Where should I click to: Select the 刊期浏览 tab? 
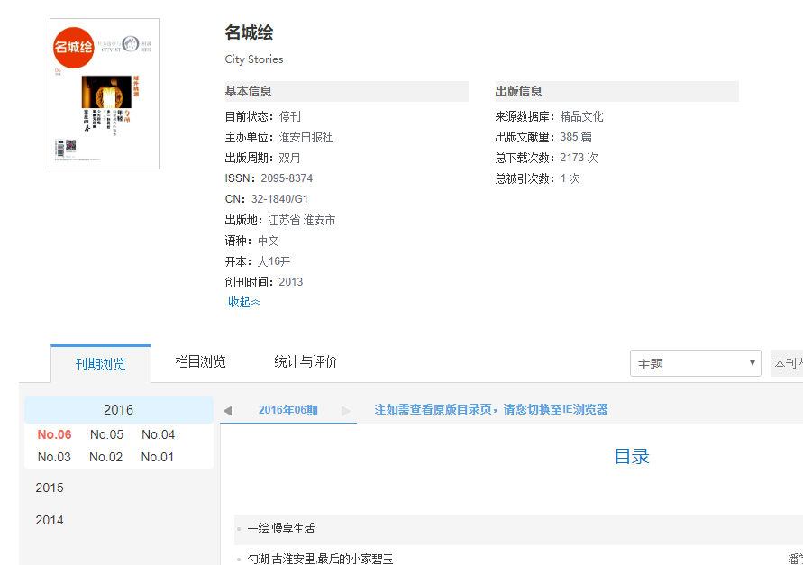tap(101, 364)
